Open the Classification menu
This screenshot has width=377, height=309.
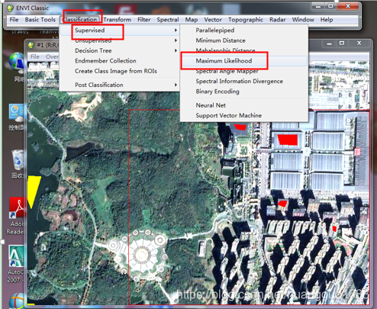(x=80, y=20)
